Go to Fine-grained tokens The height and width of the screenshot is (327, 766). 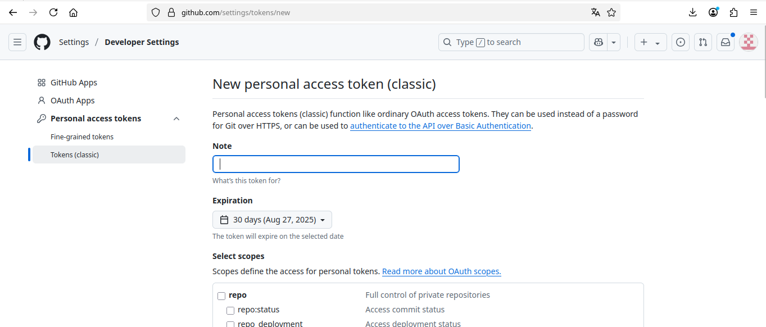tap(82, 137)
